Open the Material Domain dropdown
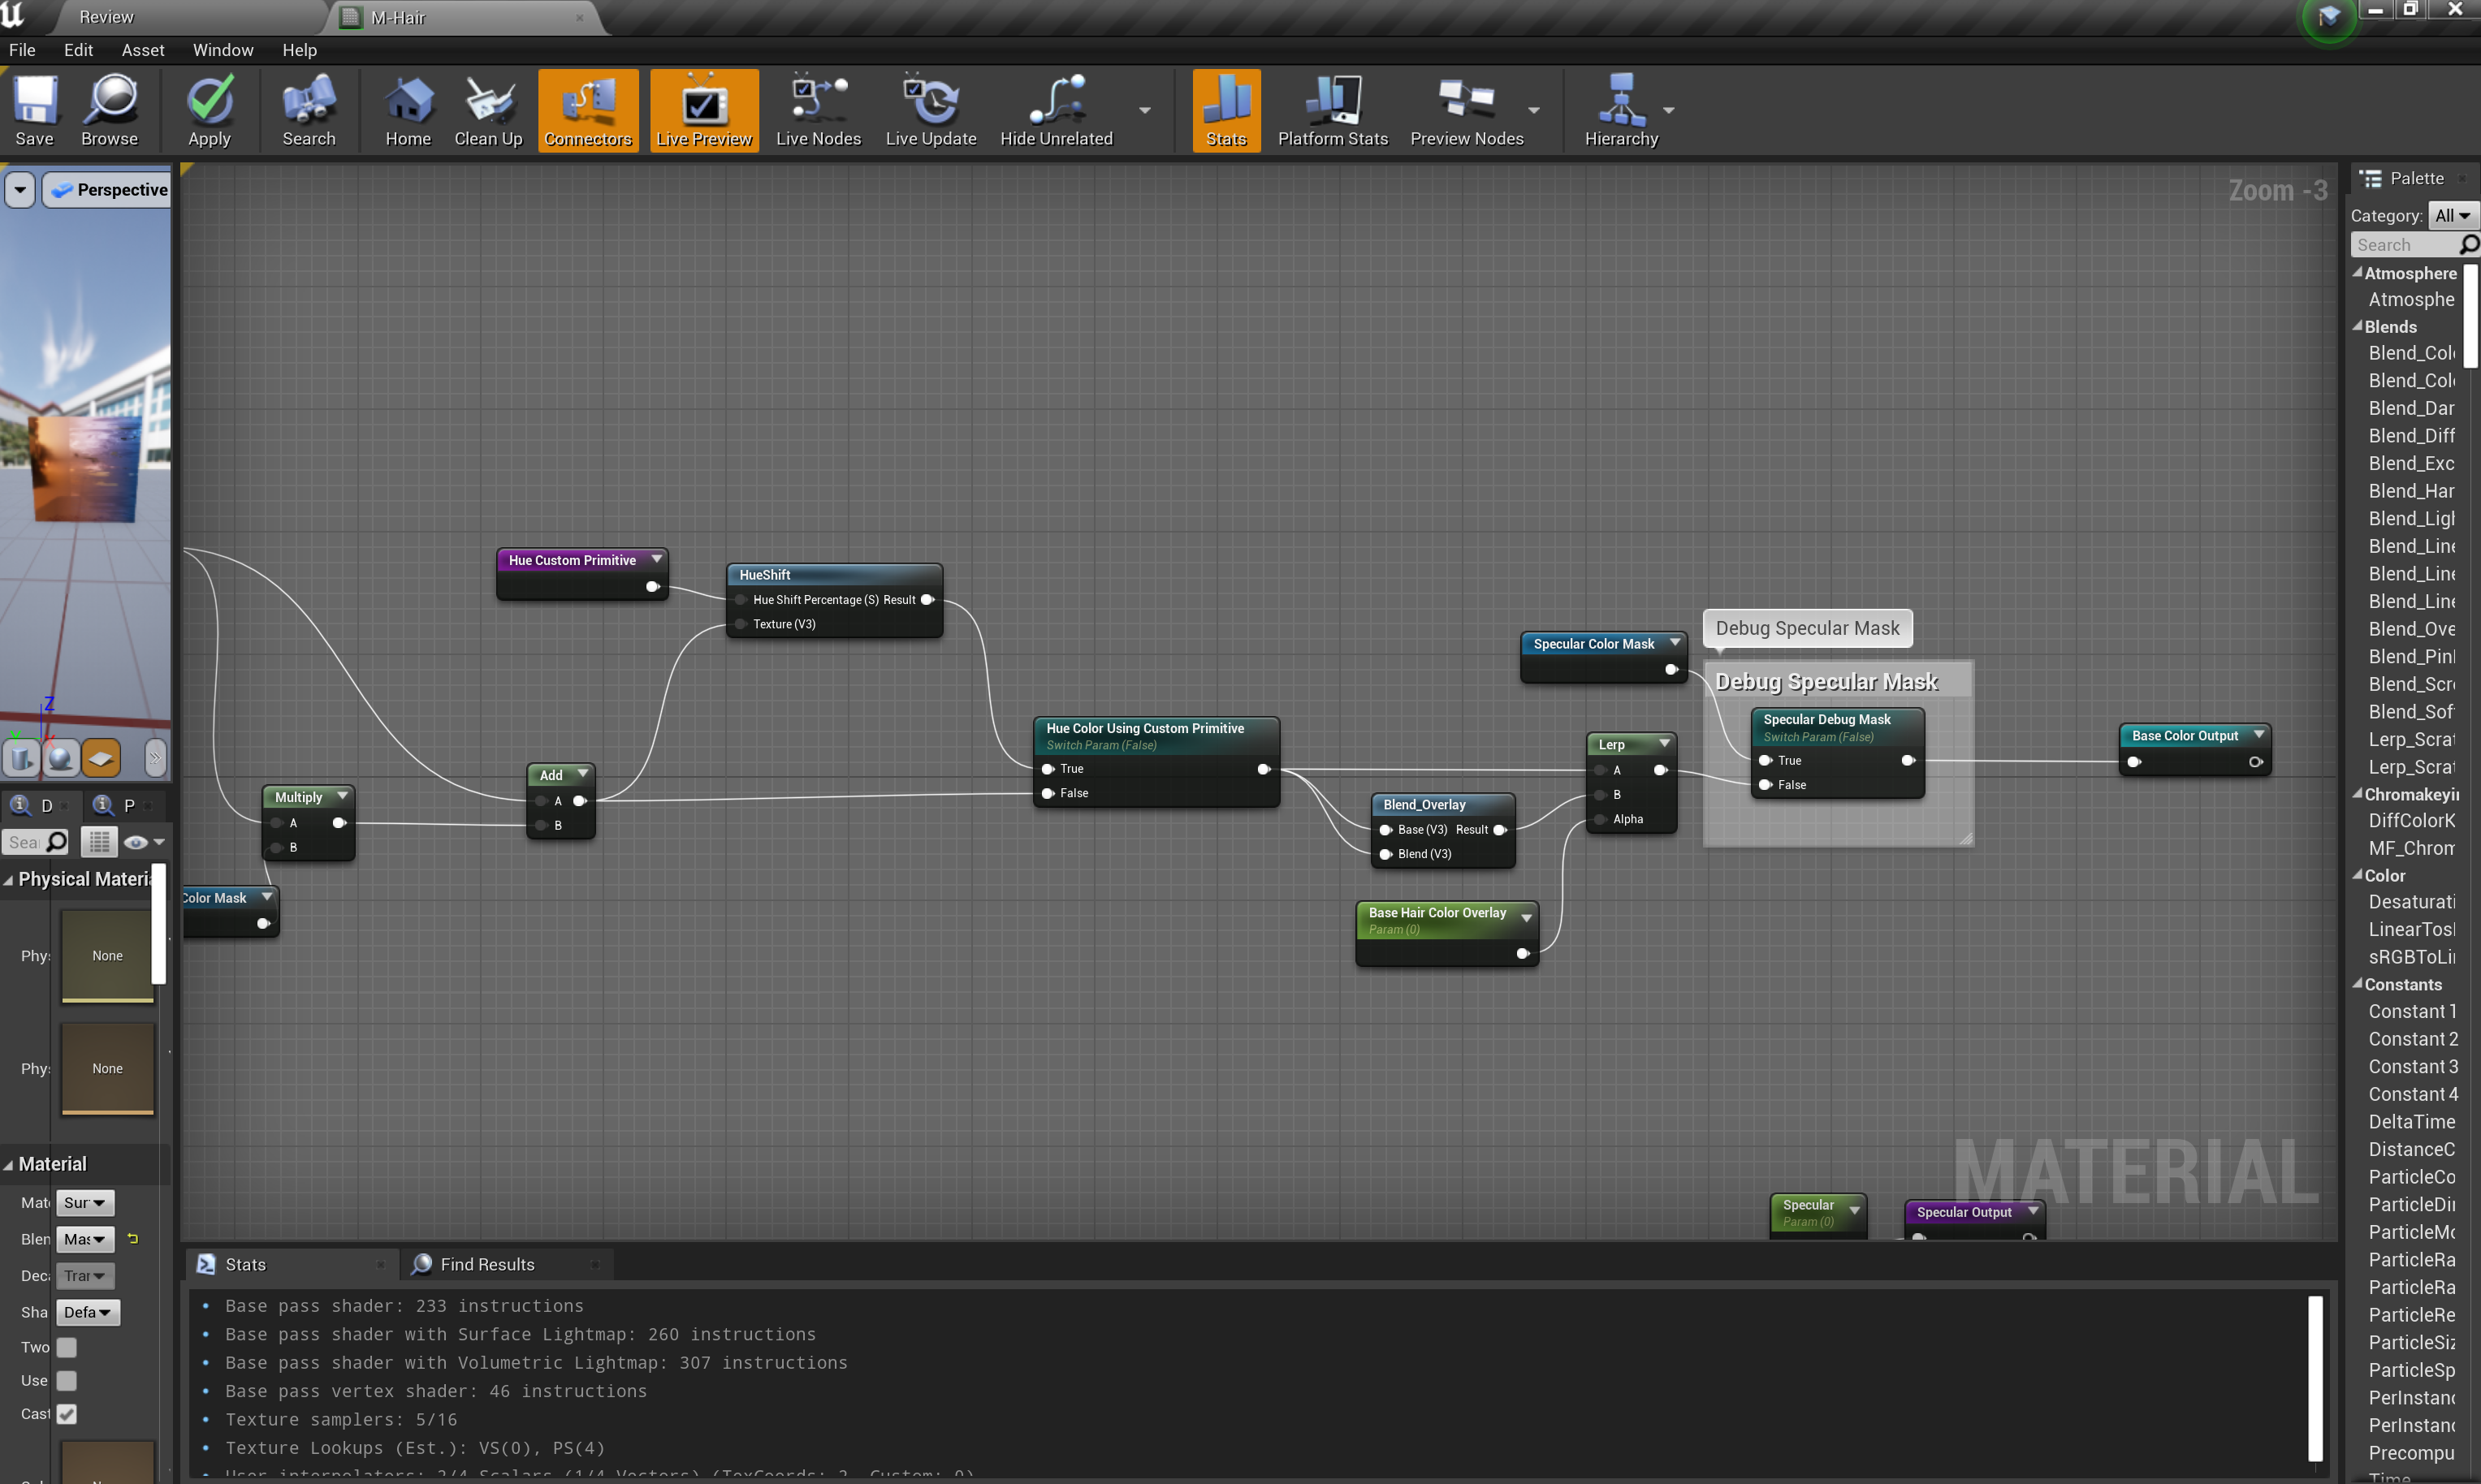Screen dimensions: 2481x1484 point(85,1203)
